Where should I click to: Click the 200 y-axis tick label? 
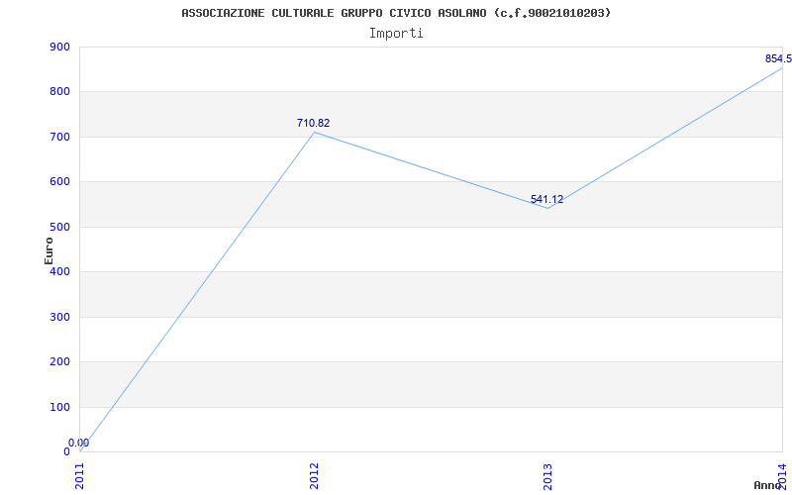(59, 362)
